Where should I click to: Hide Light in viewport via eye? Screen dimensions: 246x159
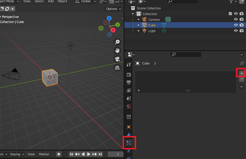coord(236,31)
